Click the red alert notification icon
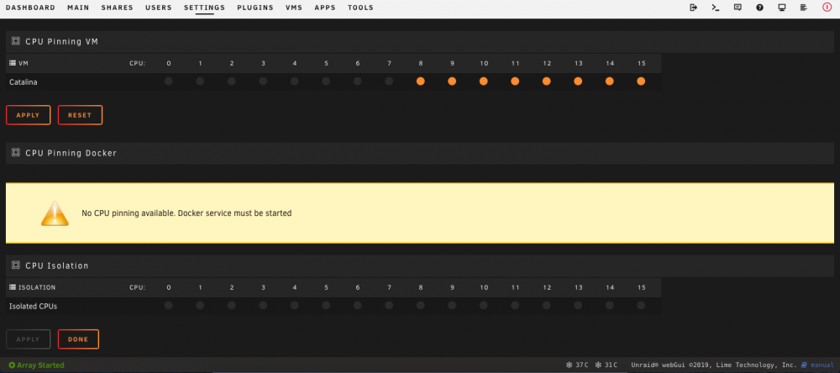The height and width of the screenshot is (373, 840). 827,8
